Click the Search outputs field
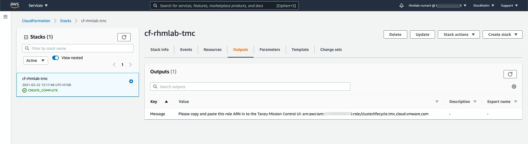Viewport: 528px width, 144px height. point(250,87)
